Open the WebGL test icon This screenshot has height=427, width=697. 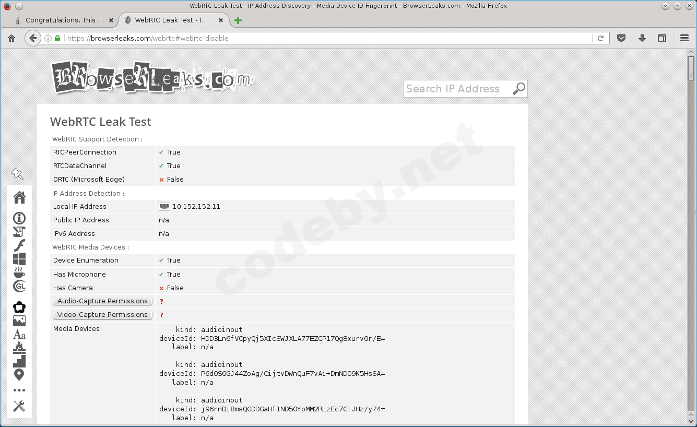point(19,286)
